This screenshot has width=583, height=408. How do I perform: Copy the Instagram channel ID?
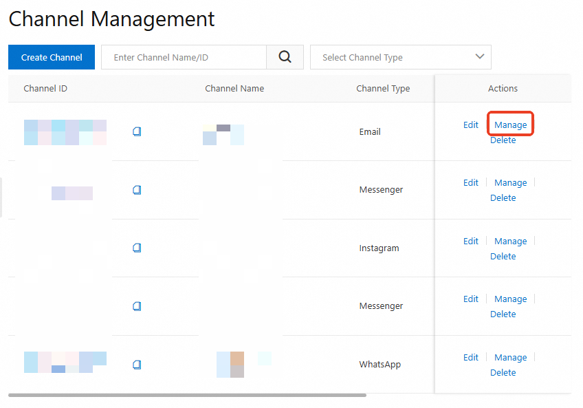click(x=136, y=248)
